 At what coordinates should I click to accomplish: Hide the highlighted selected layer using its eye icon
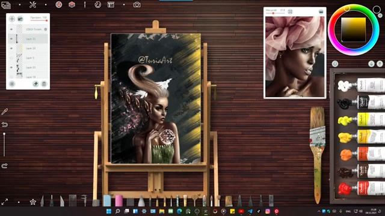click(11, 38)
